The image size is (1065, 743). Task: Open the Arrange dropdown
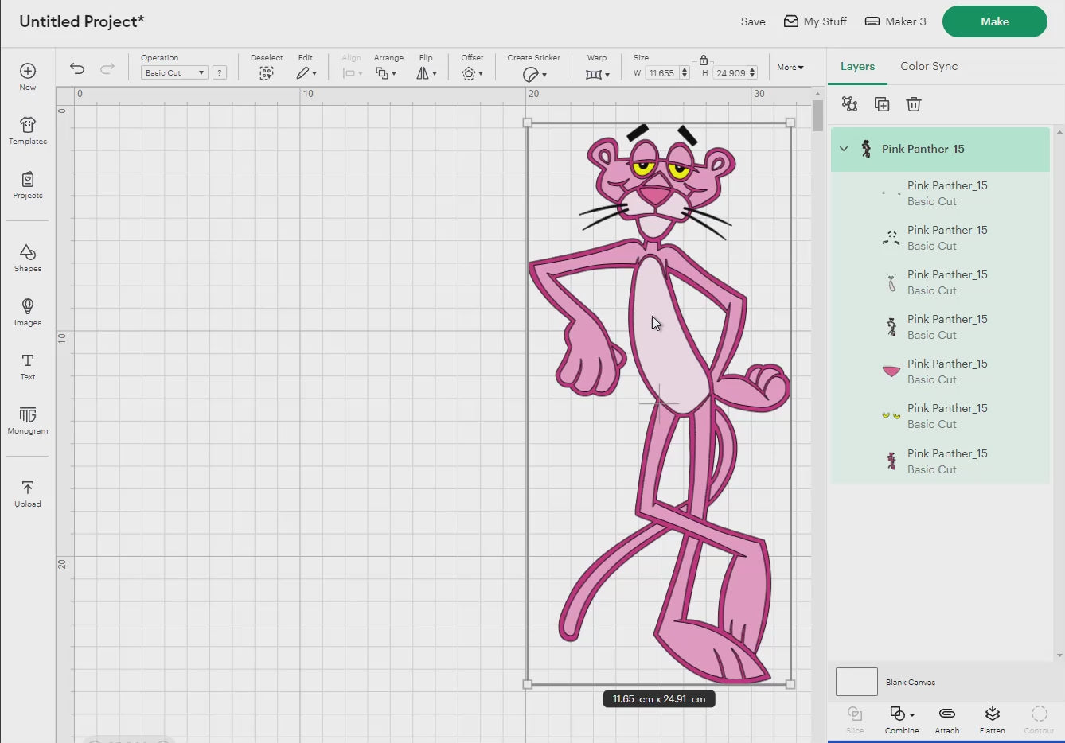pyautogui.click(x=386, y=73)
